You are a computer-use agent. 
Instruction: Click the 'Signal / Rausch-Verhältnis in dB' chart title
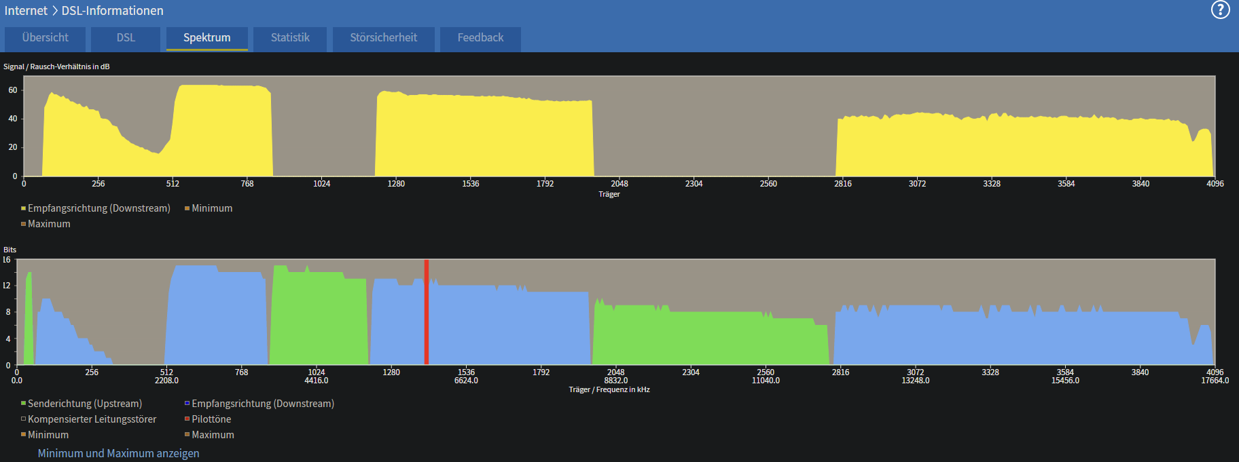[56, 66]
